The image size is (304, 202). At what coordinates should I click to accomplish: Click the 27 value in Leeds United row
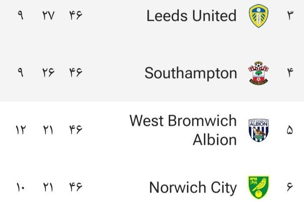48,16
